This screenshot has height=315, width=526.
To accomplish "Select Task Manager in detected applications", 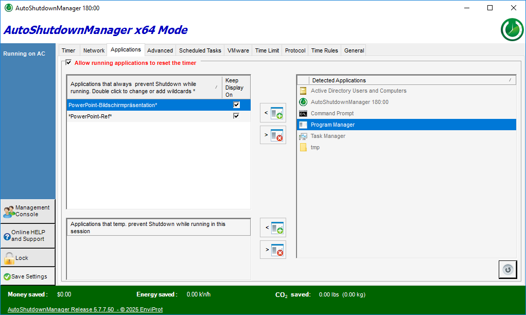I will coord(328,136).
